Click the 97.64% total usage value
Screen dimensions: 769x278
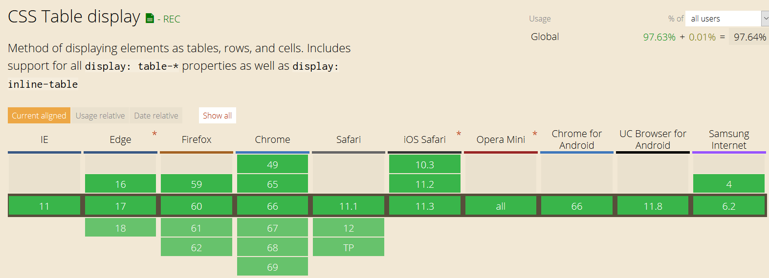749,37
